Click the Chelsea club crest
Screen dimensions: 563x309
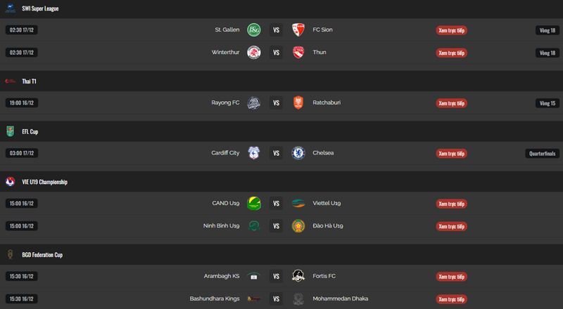pos(298,153)
